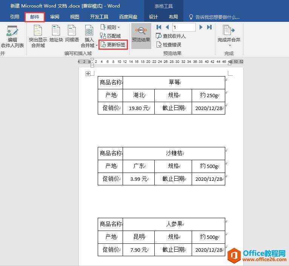Open the View tab
289x266 pixels.
[74, 17]
